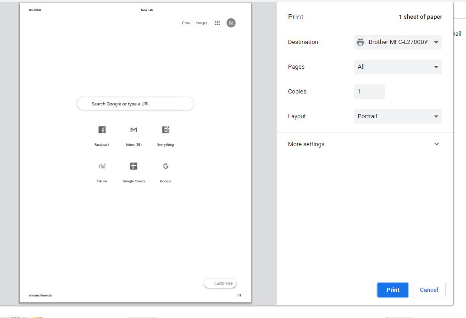The image size is (466, 318).
Task: Click the Google search bar in preview
Action: point(135,104)
